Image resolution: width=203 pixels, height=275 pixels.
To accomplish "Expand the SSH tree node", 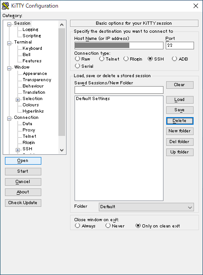I will pyautogui.click(x=18, y=150).
